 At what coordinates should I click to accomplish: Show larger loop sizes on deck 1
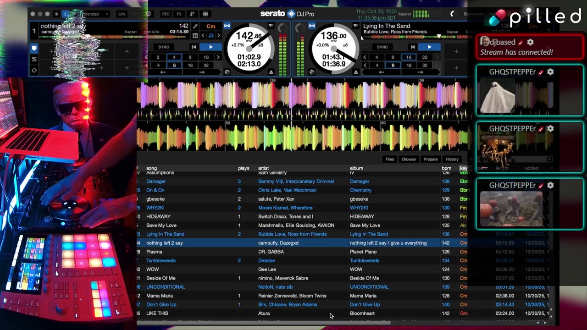[218, 57]
